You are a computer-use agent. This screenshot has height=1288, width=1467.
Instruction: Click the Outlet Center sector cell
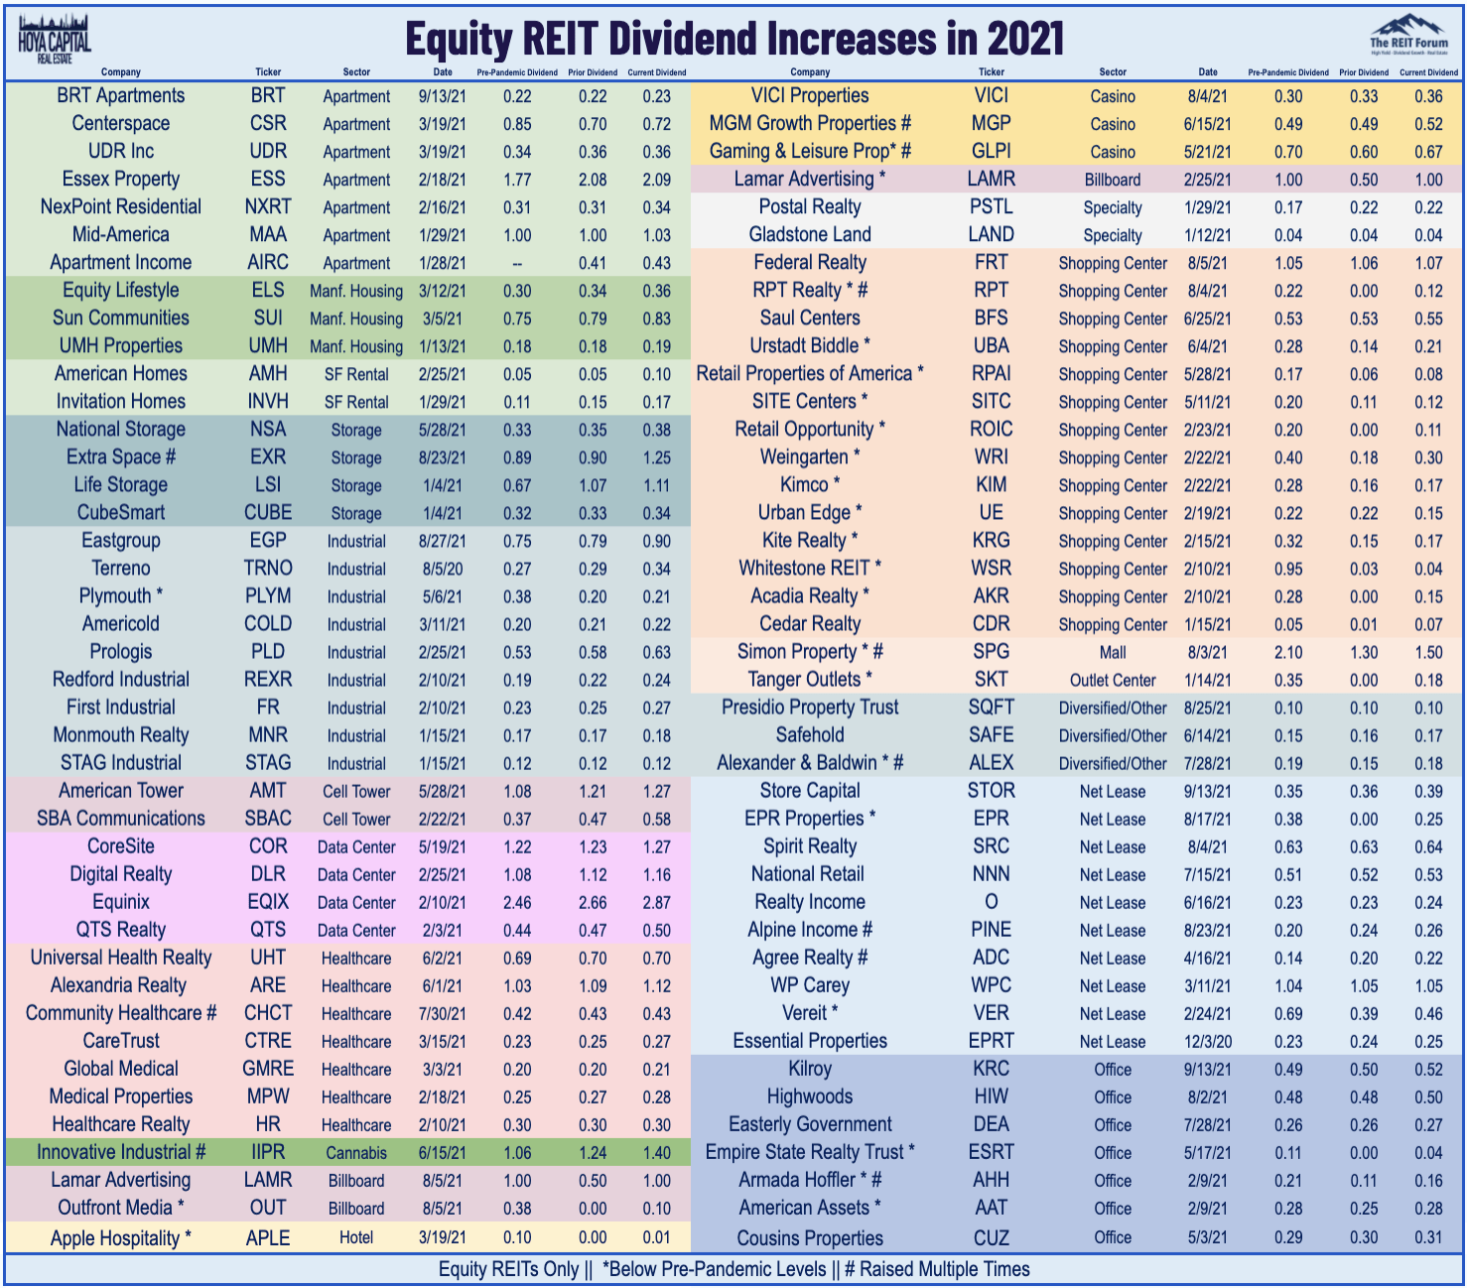pyautogui.click(x=1113, y=680)
